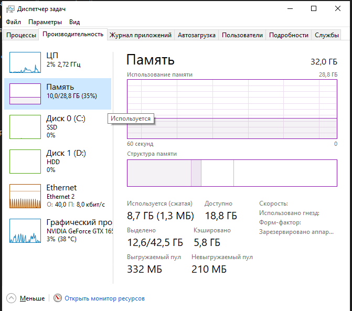The width and height of the screenshot is (352, 311).
Task: Click the Использование памяти graph
Action: click(x=232, y=109)
